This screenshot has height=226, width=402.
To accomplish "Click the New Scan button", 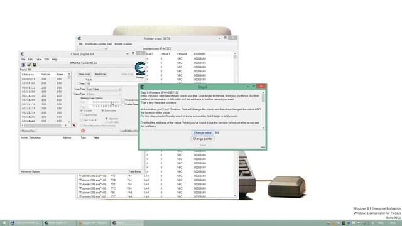I will point(85,74).
